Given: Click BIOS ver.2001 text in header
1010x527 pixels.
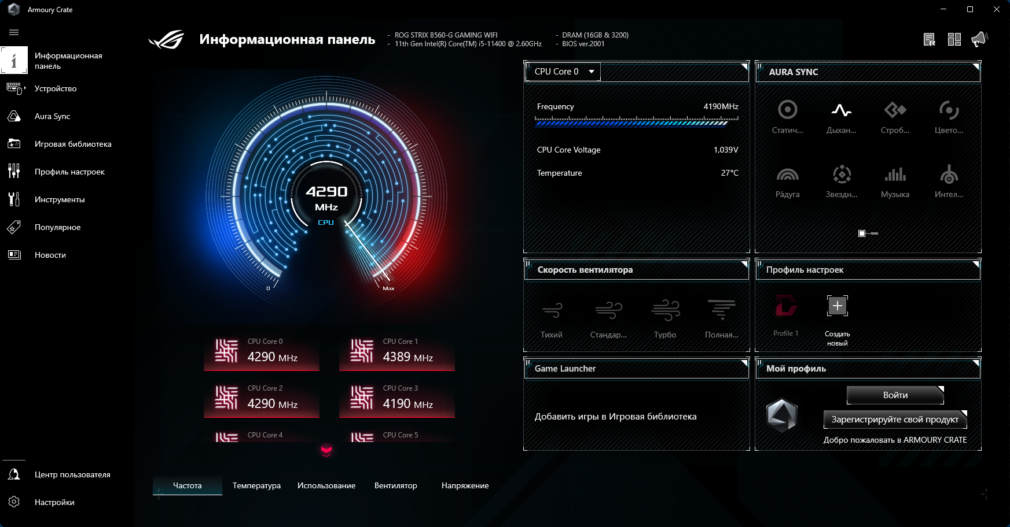Looking at the screenshot, I should pyautogui.click(x=583, y=44).
